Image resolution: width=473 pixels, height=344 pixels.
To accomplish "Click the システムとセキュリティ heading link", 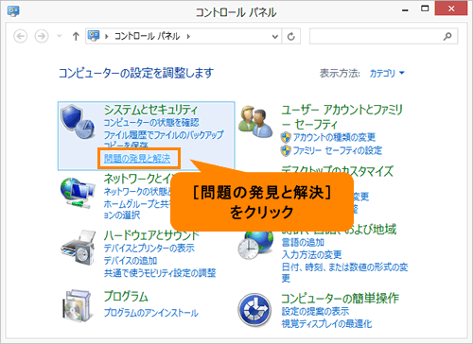I will tap(150, 110).
